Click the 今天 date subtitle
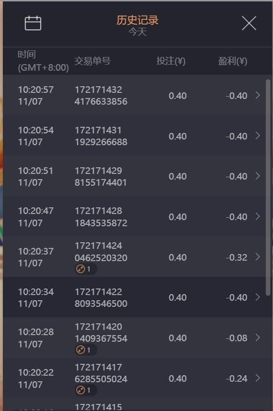 [137, 32]
